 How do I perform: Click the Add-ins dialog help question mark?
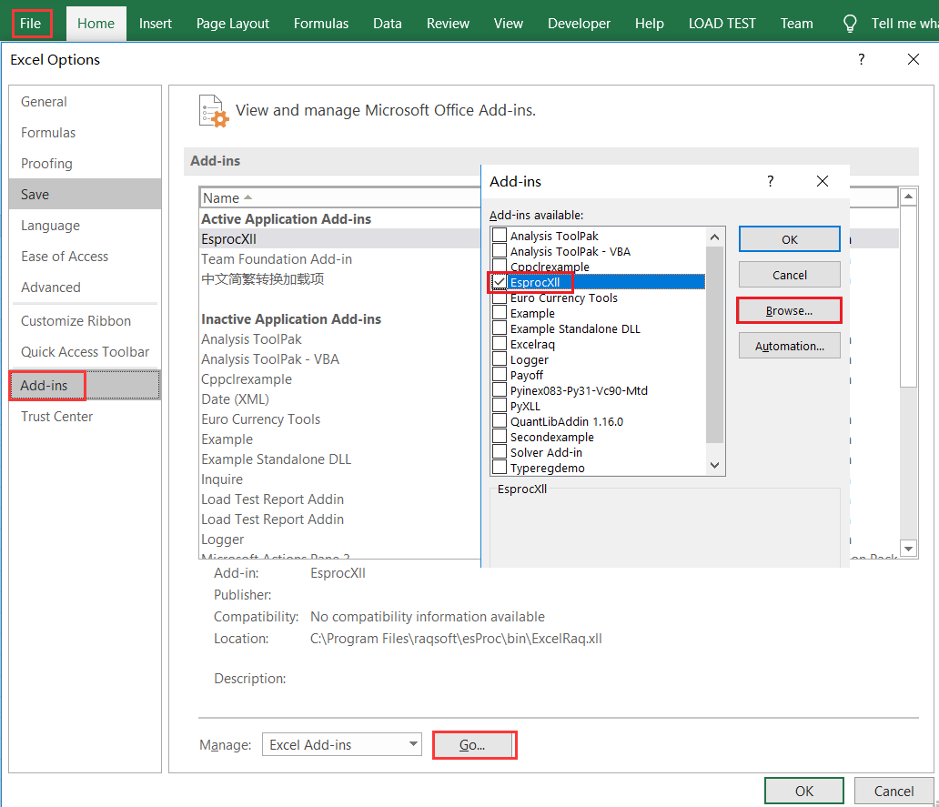coord(770,181)
